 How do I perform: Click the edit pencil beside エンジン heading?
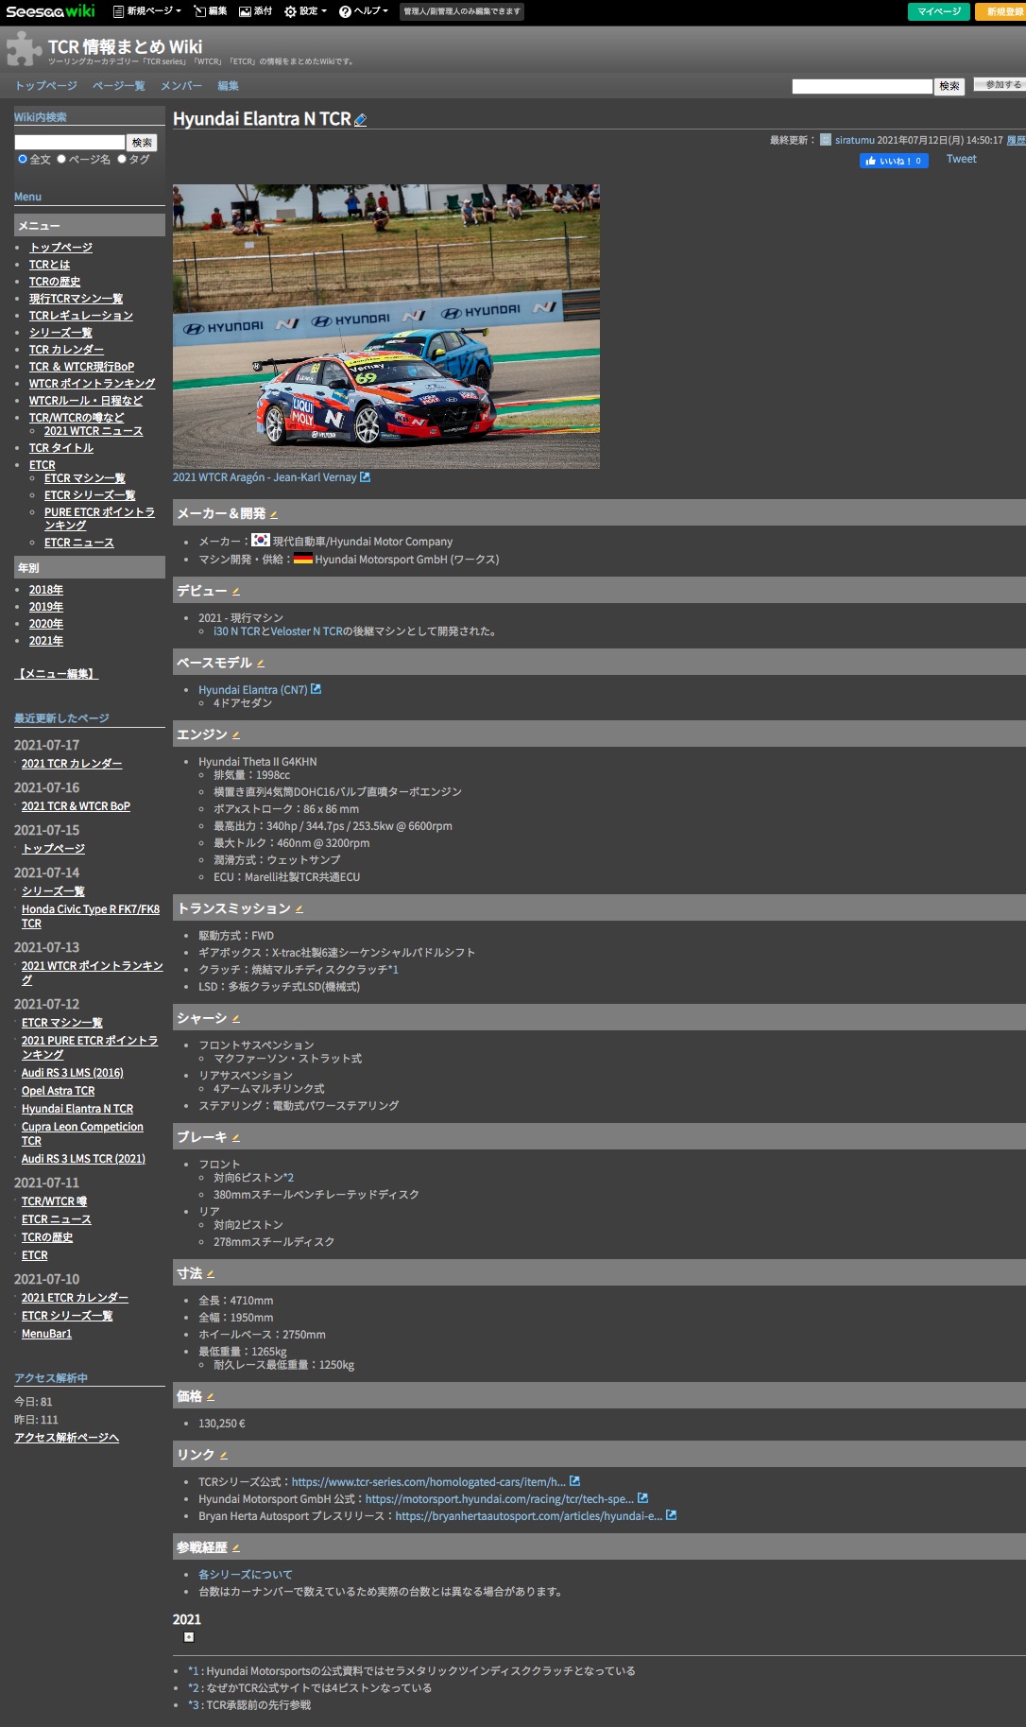tap(236, 735)
